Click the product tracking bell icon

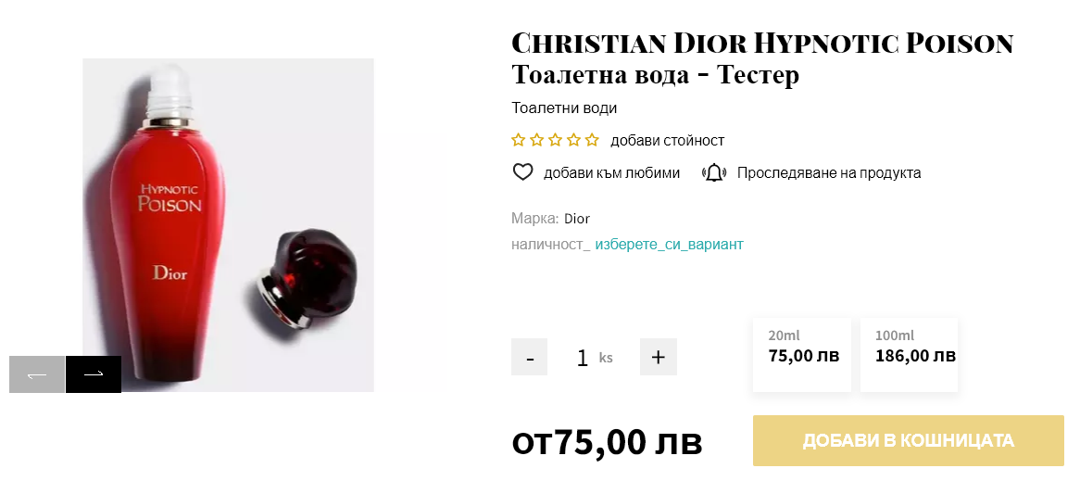(714, 172)
